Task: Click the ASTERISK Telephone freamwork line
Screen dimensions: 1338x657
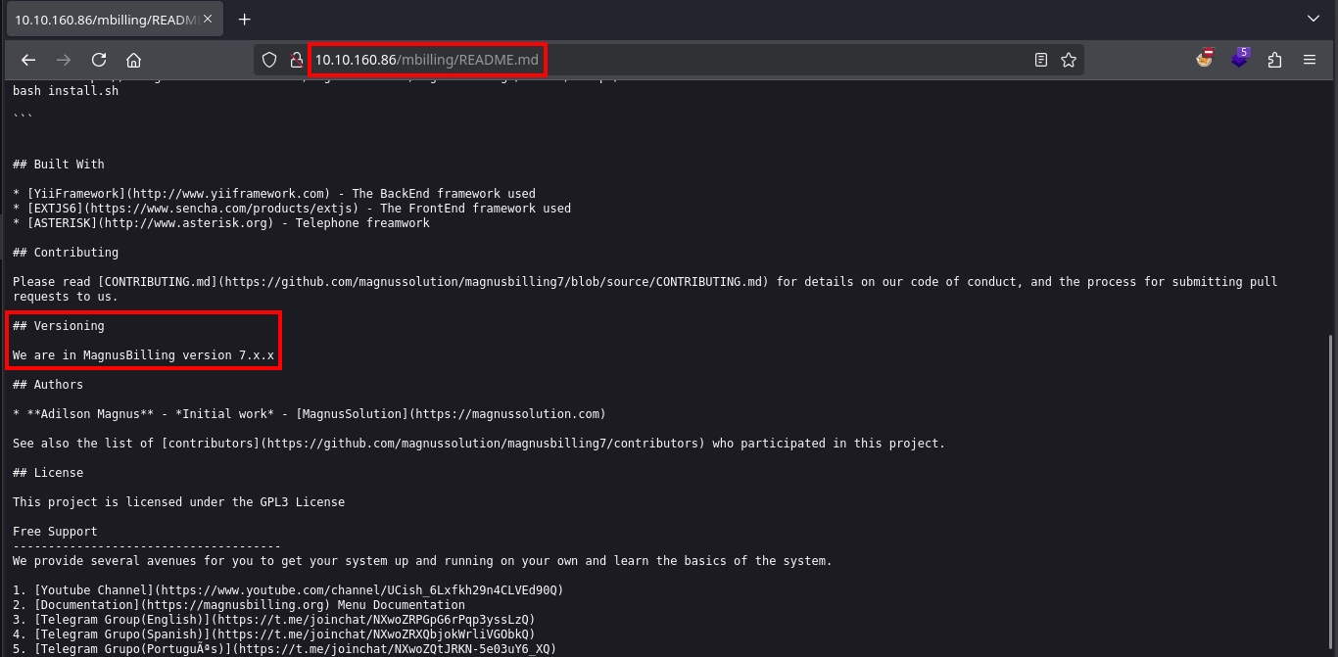Action: click(x=221, y=223)
